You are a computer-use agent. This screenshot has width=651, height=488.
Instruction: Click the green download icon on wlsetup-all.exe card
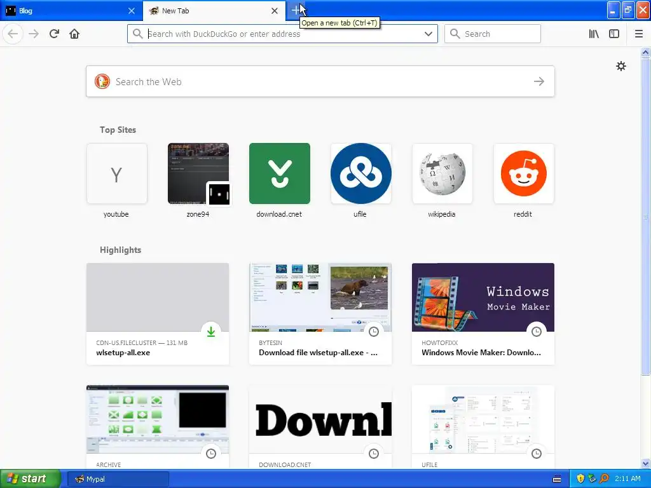211,332
